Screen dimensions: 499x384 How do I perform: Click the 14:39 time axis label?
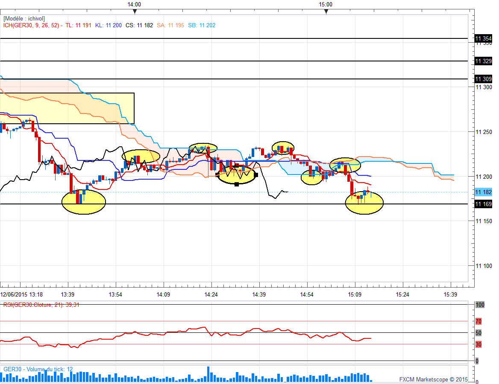click(259, 295)
